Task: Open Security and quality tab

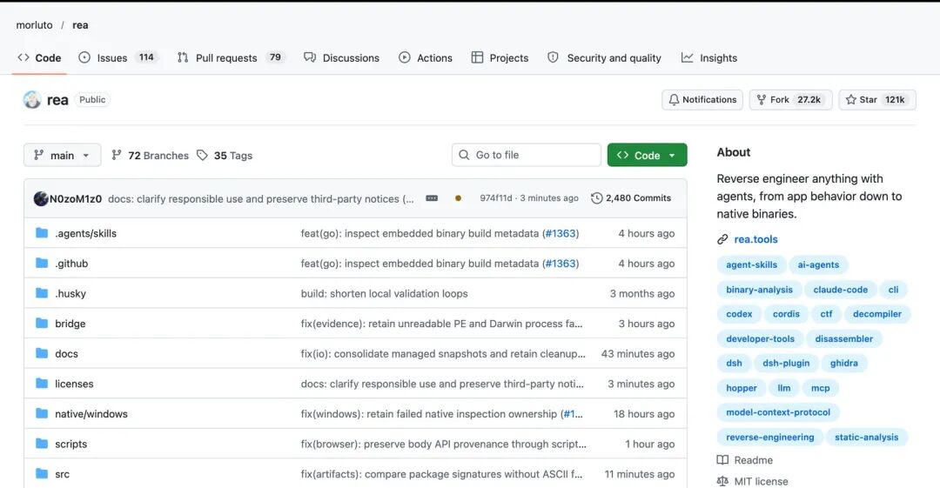Action: click(x=604, y=58)
